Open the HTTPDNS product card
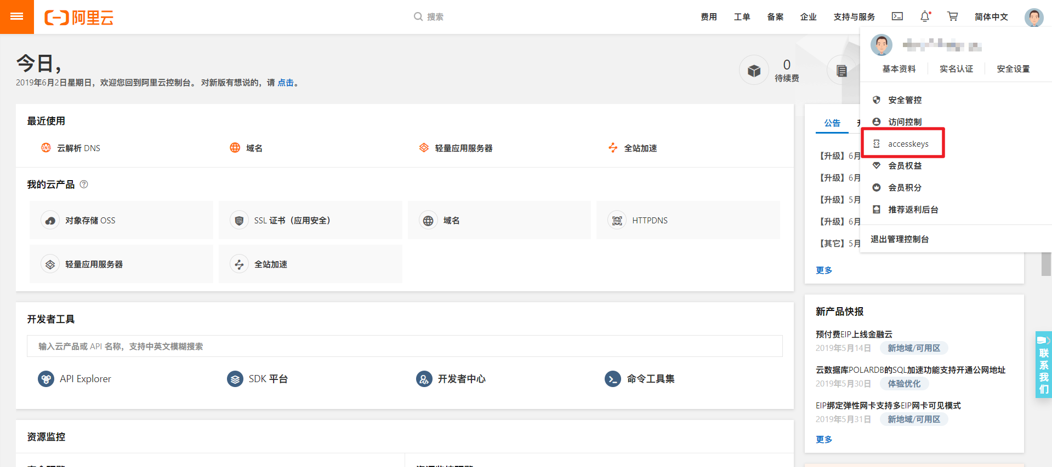 [688, 220]
